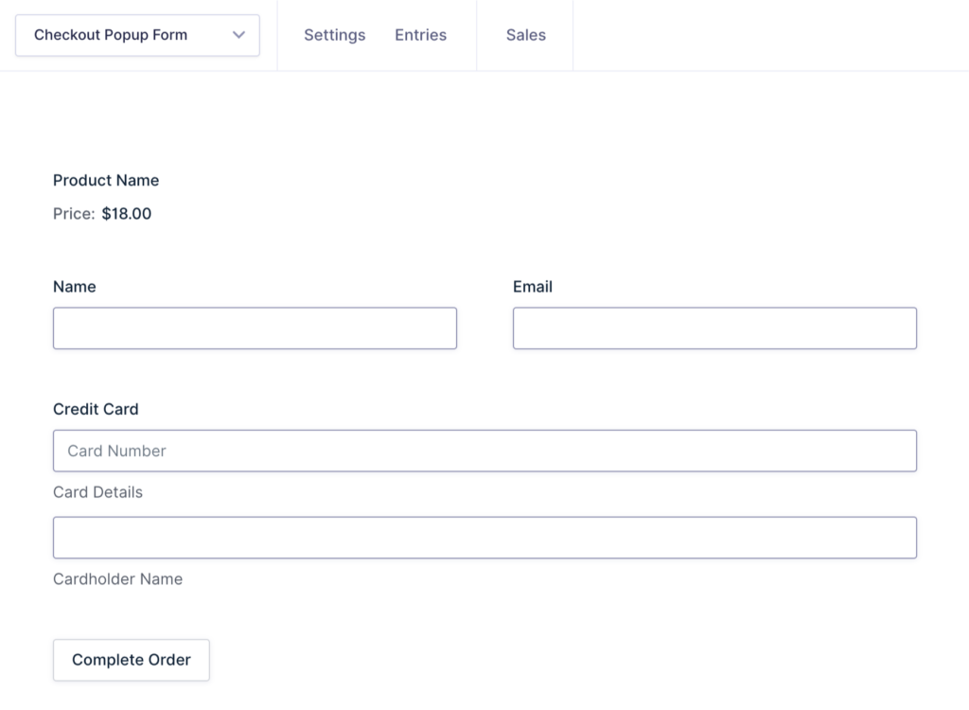Select the form switcher showing Checkout Popup Form

tap(137, 35)
